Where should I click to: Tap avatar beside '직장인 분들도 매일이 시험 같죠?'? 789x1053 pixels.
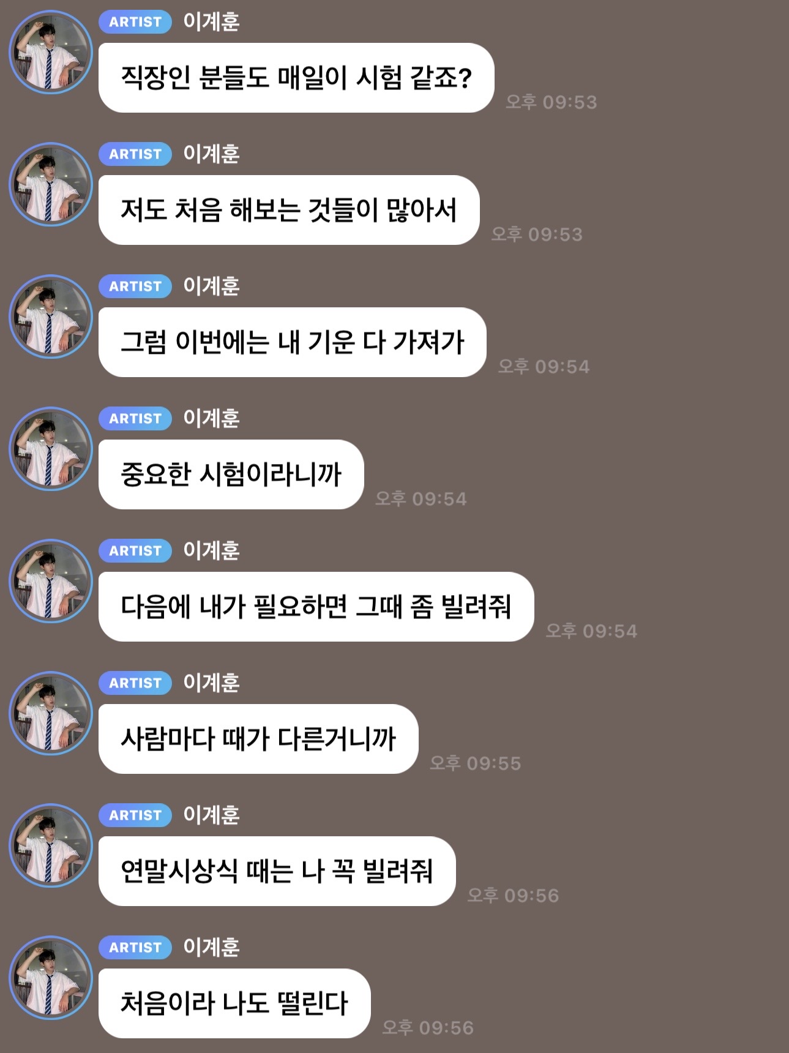pos(51,52)
